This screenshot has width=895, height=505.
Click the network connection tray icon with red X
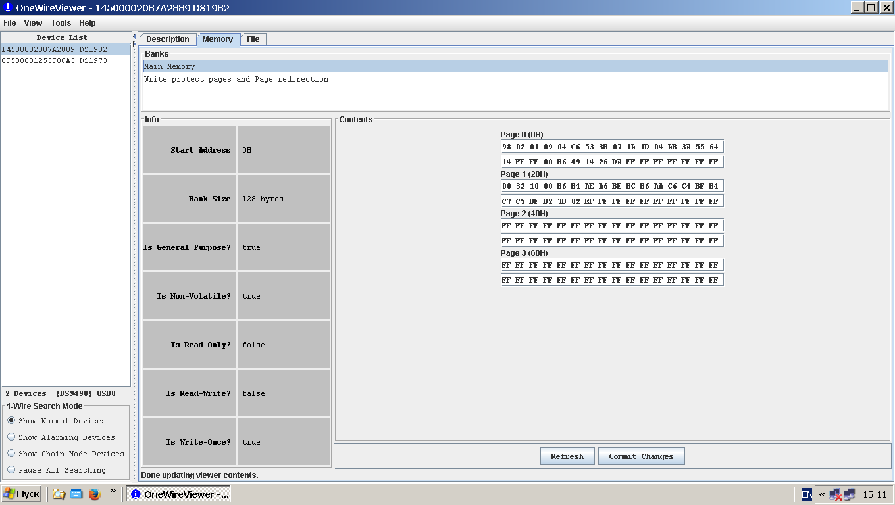point(835,494)
